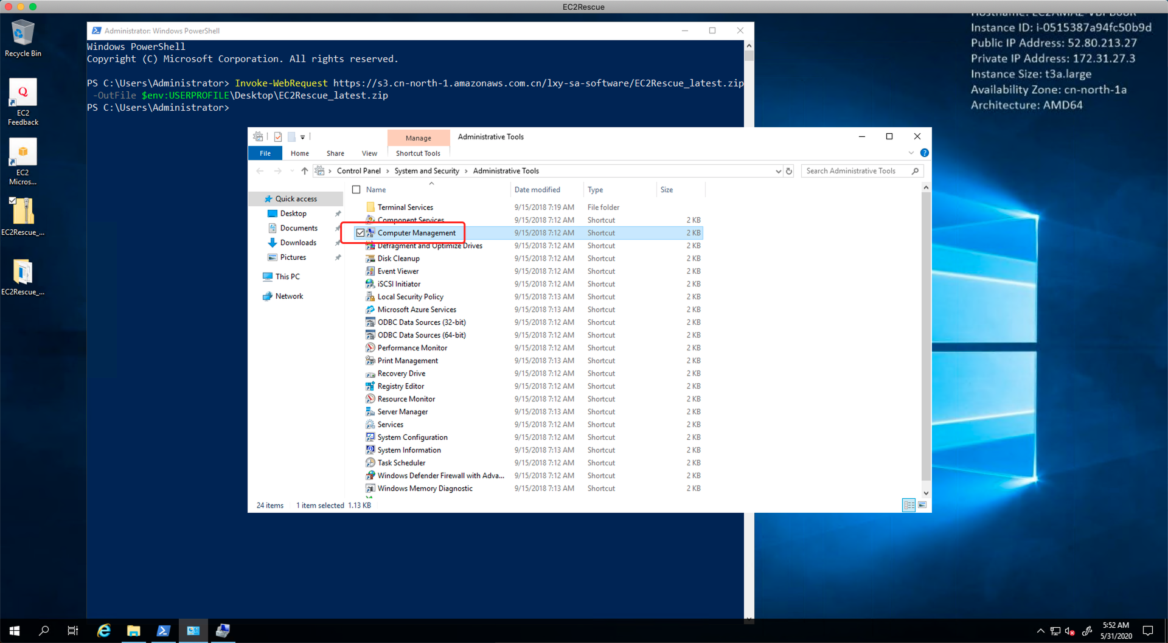Image resolution: width=1168 pixels, height=643 pixels.
Task: Sort files by Date modified column
Action: (537, 190)
